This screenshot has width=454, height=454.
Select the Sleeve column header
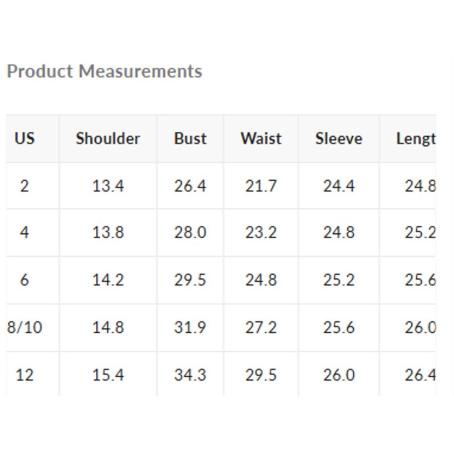[339, 138]
